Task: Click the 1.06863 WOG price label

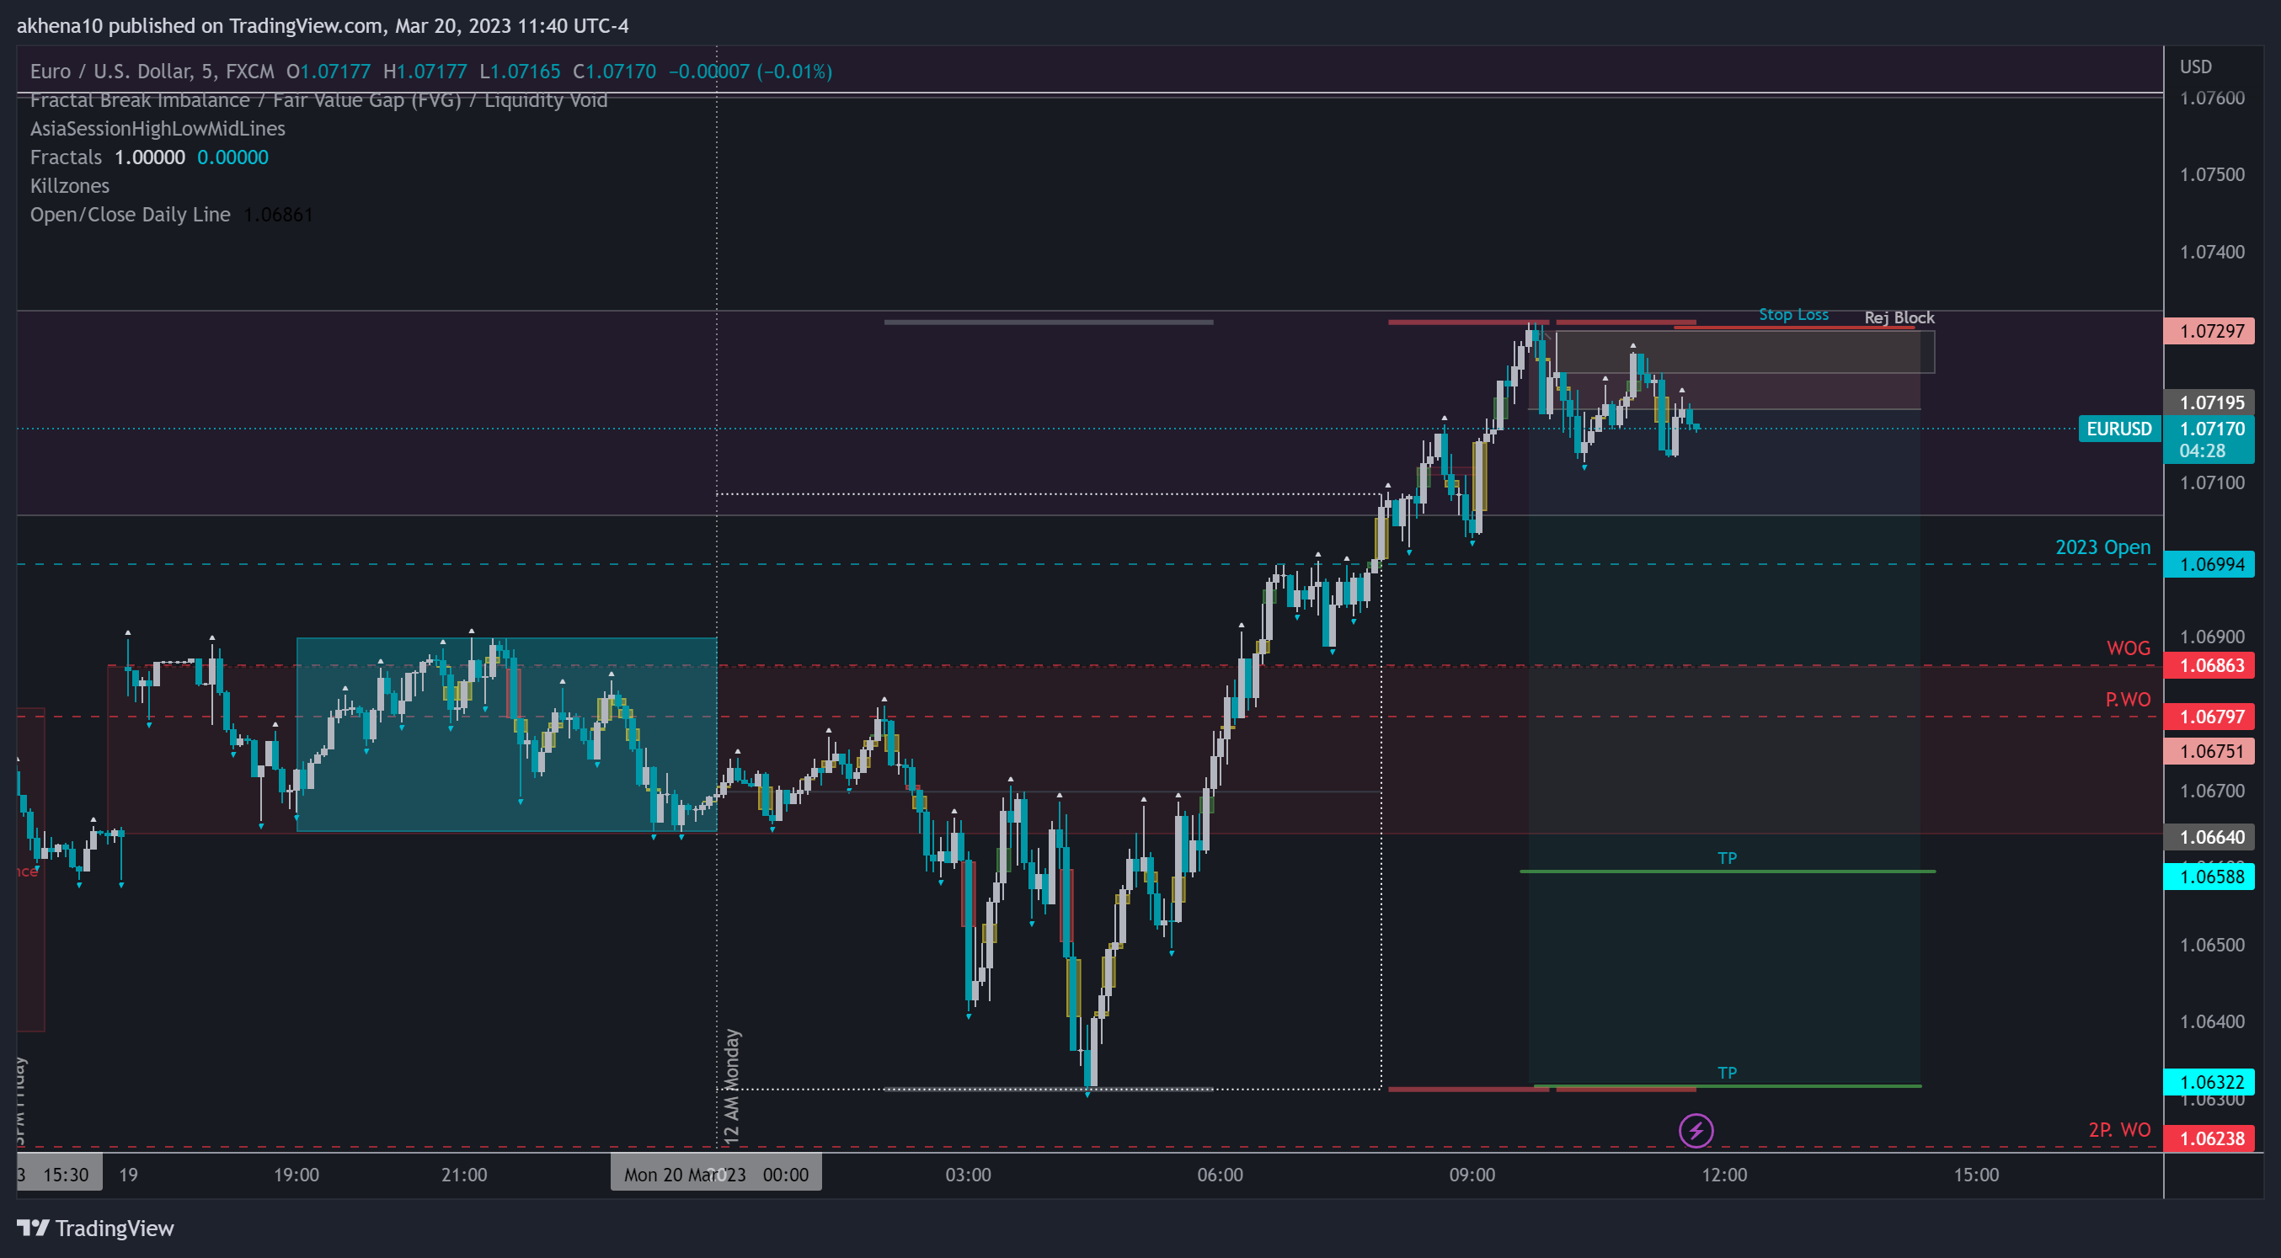Action: tap(2209, 666)
